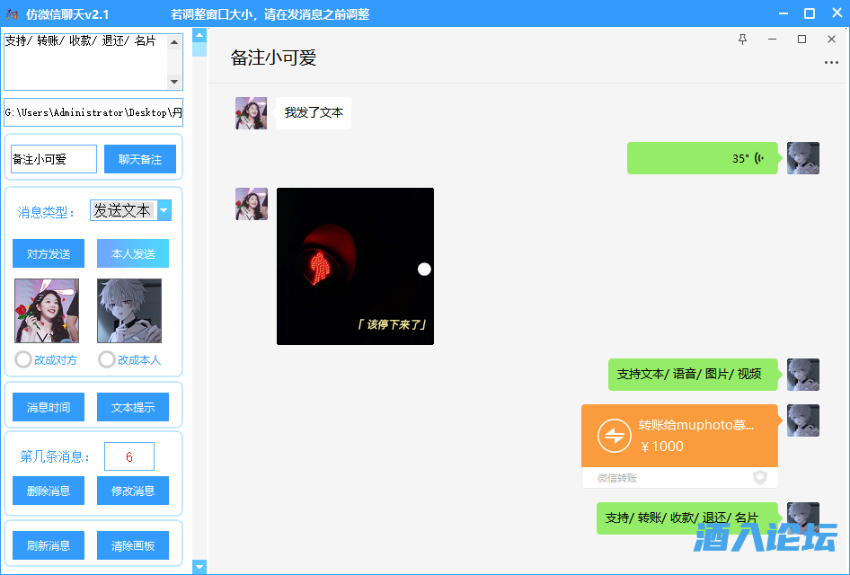Select the 改成对方 radio button
This screenshot has height=575, width=850.
click(x=24, y=359)
